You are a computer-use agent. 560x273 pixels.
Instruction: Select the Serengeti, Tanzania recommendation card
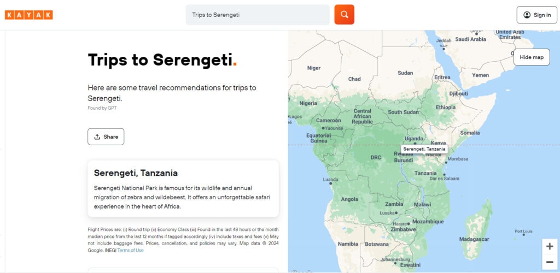[x=183, y=188]
